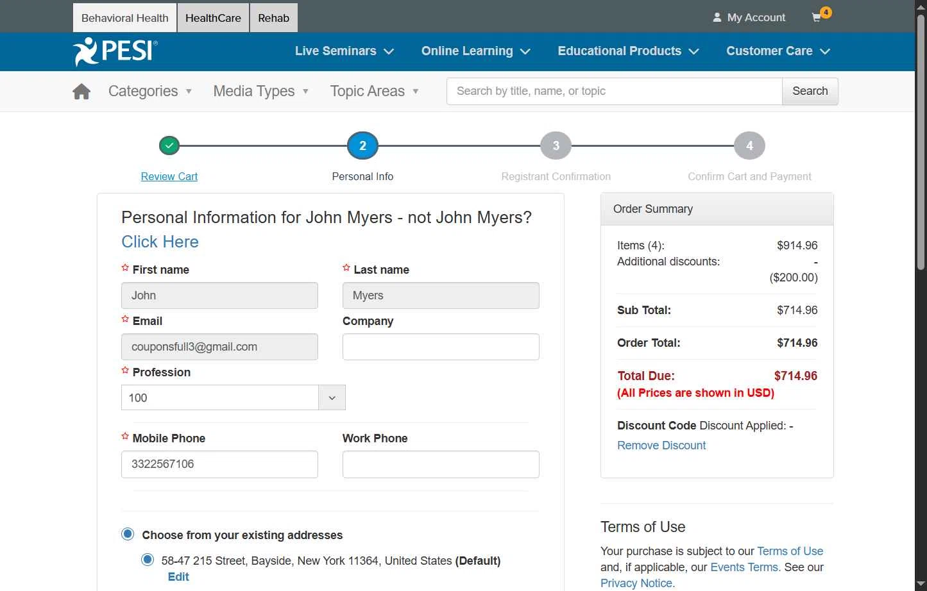Click the 'Registrant Confirmation' step label
Screen dimensions: 927x591
click(x=556, y=176)
